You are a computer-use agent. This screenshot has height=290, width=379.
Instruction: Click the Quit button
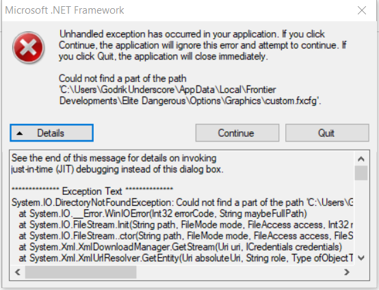327,133
